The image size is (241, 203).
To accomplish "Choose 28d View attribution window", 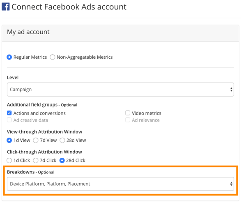I will click(62, 140).
